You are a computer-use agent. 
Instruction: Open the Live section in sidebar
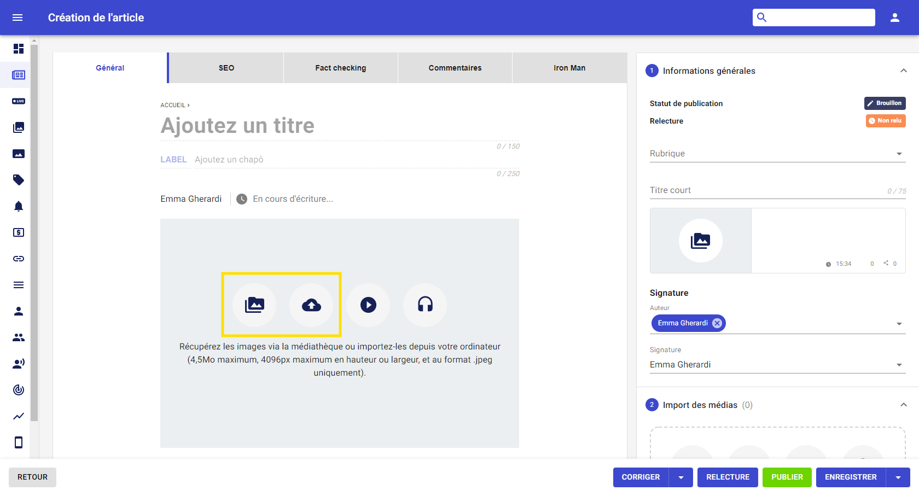18,101
